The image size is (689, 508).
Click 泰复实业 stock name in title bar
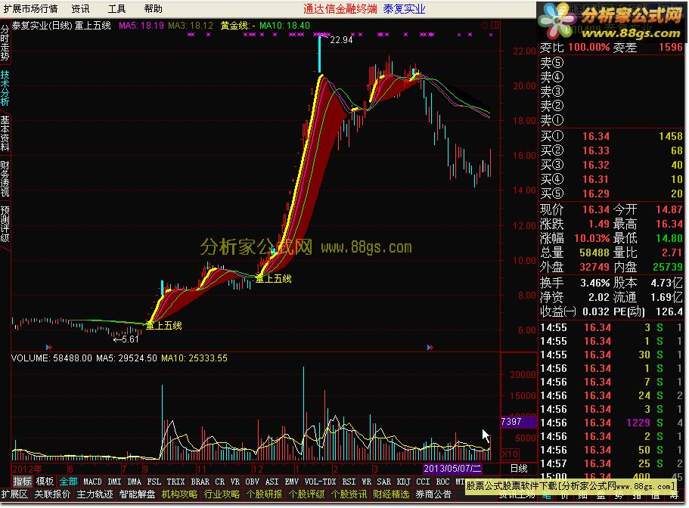404,9
